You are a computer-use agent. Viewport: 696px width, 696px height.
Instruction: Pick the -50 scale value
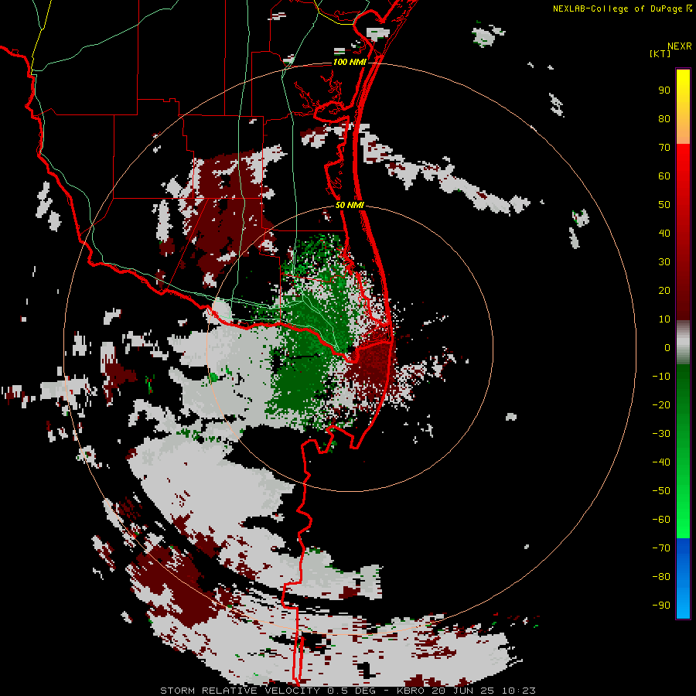click(x=661, y=491)
